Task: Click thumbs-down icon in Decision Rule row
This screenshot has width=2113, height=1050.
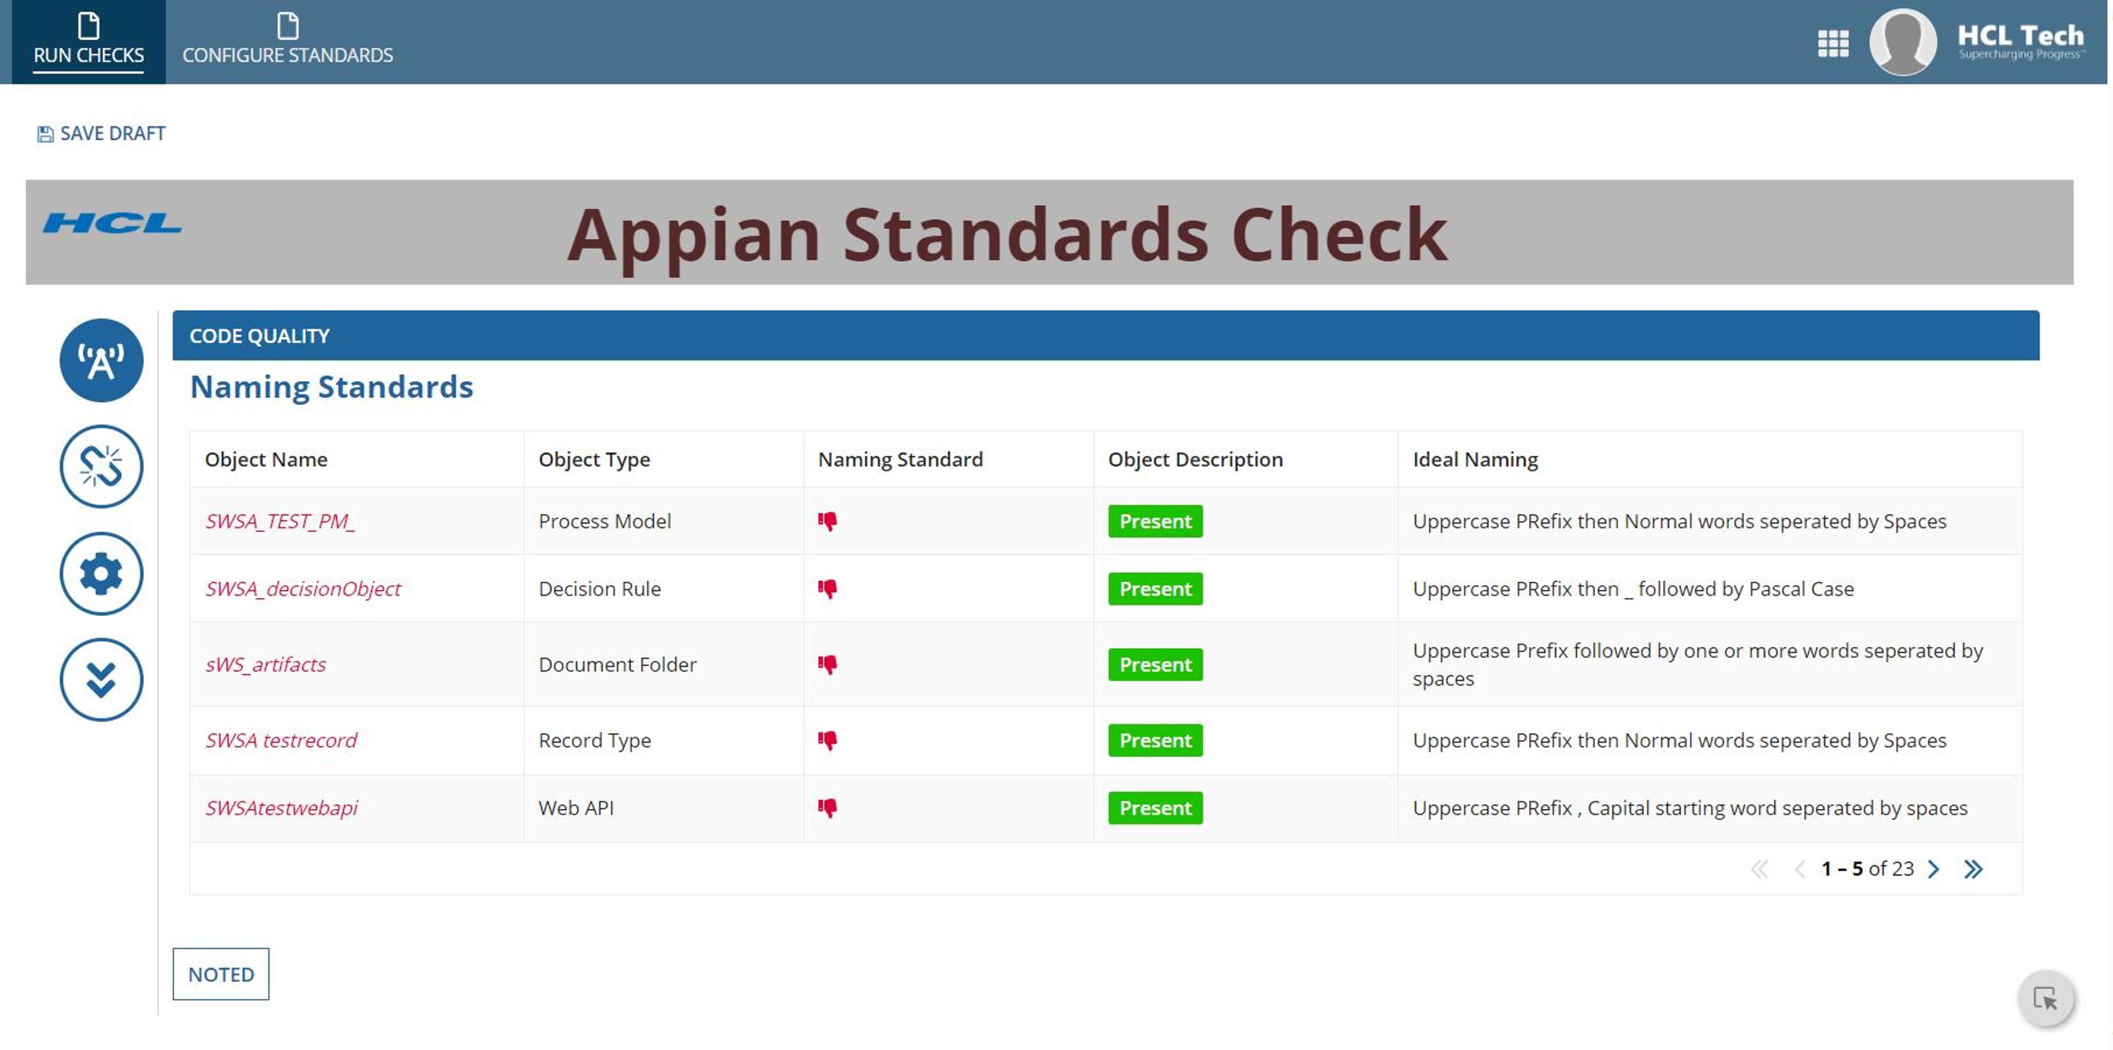Action: click(827, 588)
